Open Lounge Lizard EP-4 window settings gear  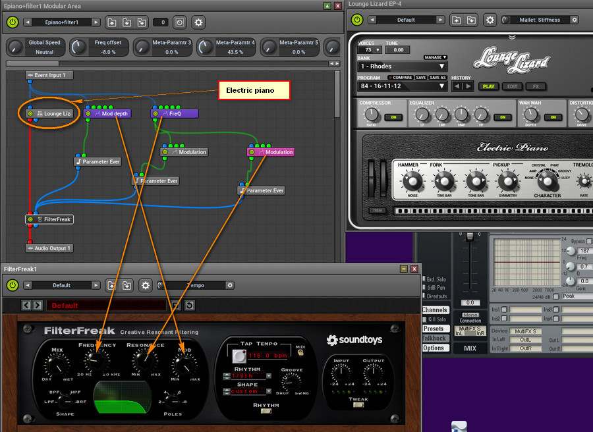[x=490, y=20]
